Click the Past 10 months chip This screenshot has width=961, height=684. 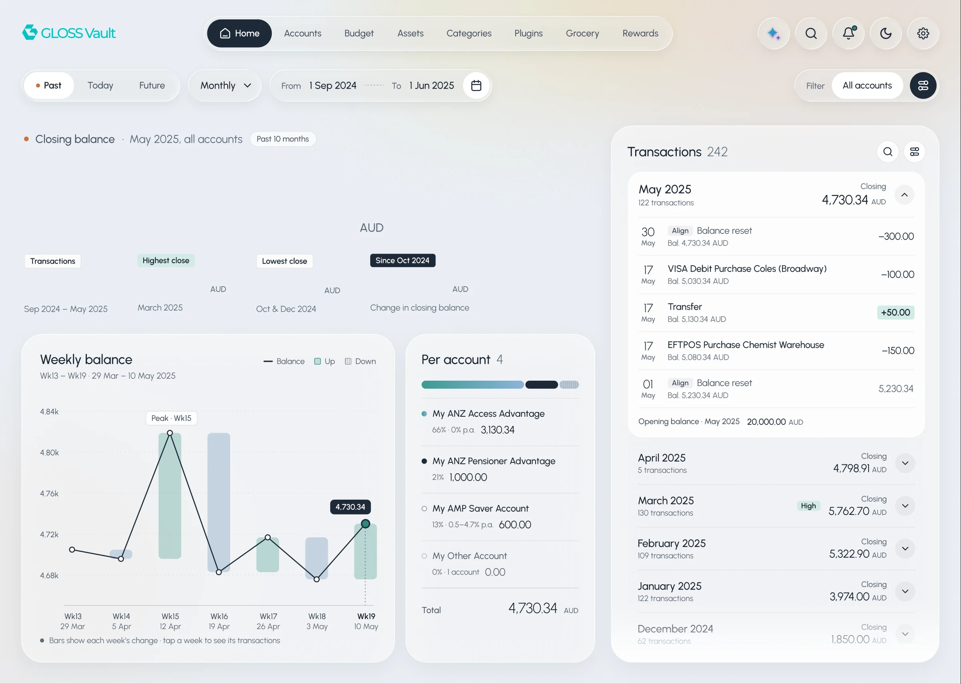283,139
